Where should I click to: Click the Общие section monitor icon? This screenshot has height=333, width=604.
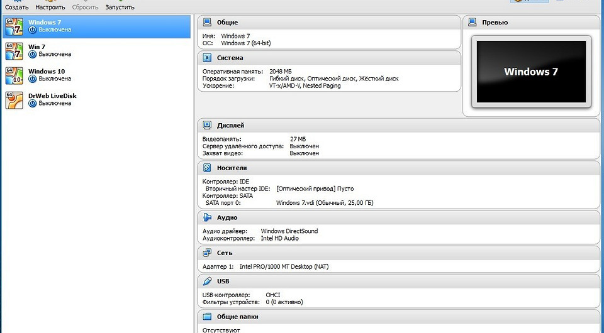tap(207, 22)
